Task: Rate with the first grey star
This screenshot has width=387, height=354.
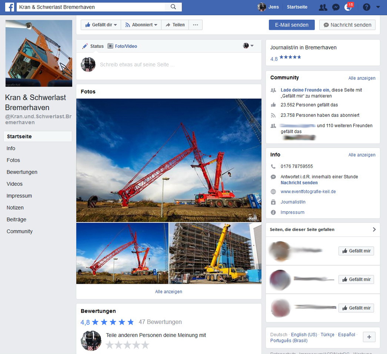Action: coord(110,345)
